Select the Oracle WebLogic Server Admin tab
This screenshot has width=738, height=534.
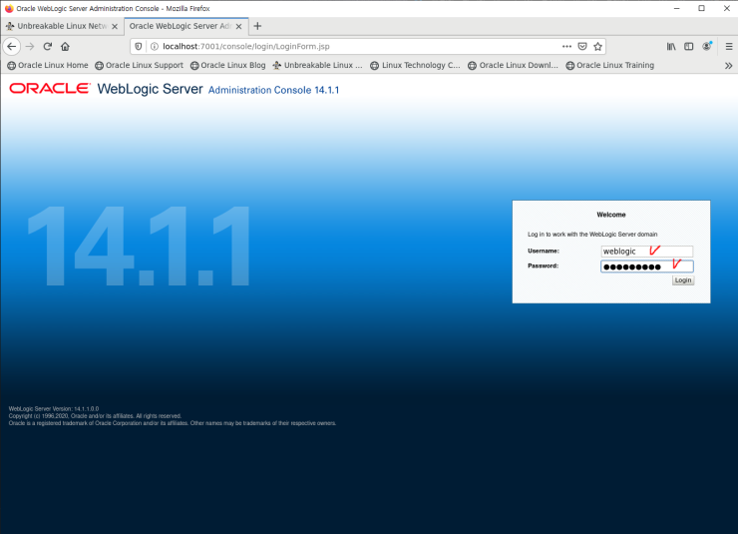[x=185, y=26]
